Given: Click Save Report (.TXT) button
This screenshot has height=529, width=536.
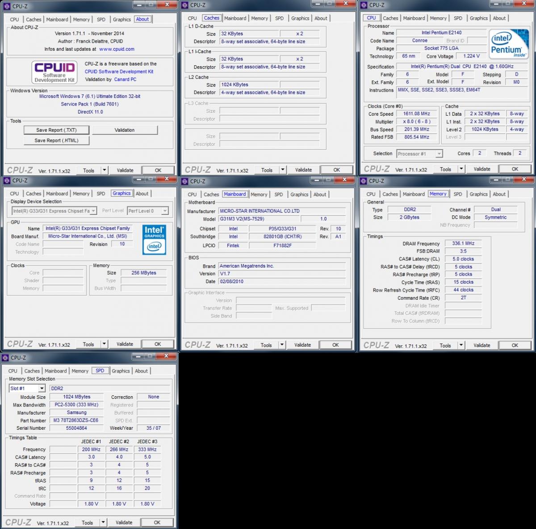Looking at the screenshot, I should click(56, 130).
